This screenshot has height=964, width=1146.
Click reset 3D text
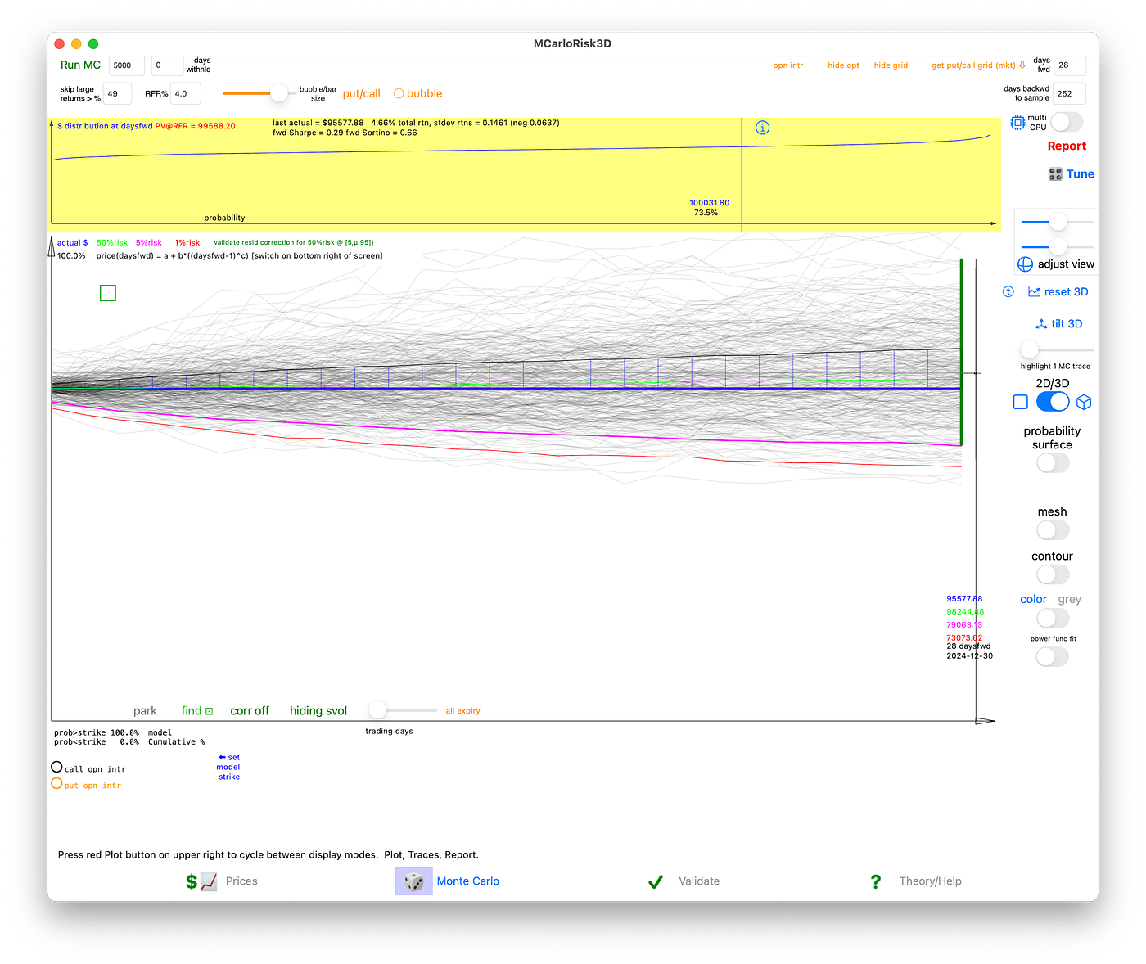[x=1066, y=292]
